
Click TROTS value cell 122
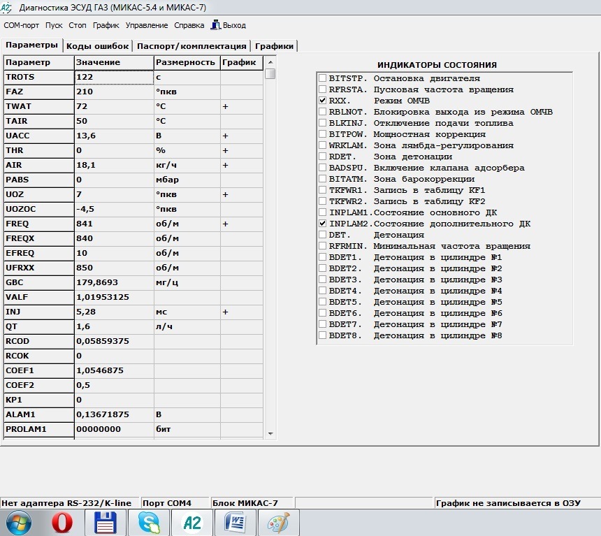114,77
